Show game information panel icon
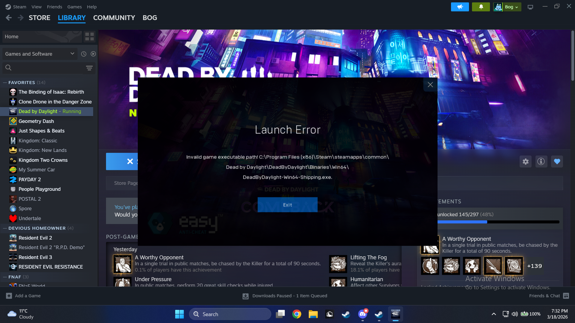575x323 pixels. (541, 161)
